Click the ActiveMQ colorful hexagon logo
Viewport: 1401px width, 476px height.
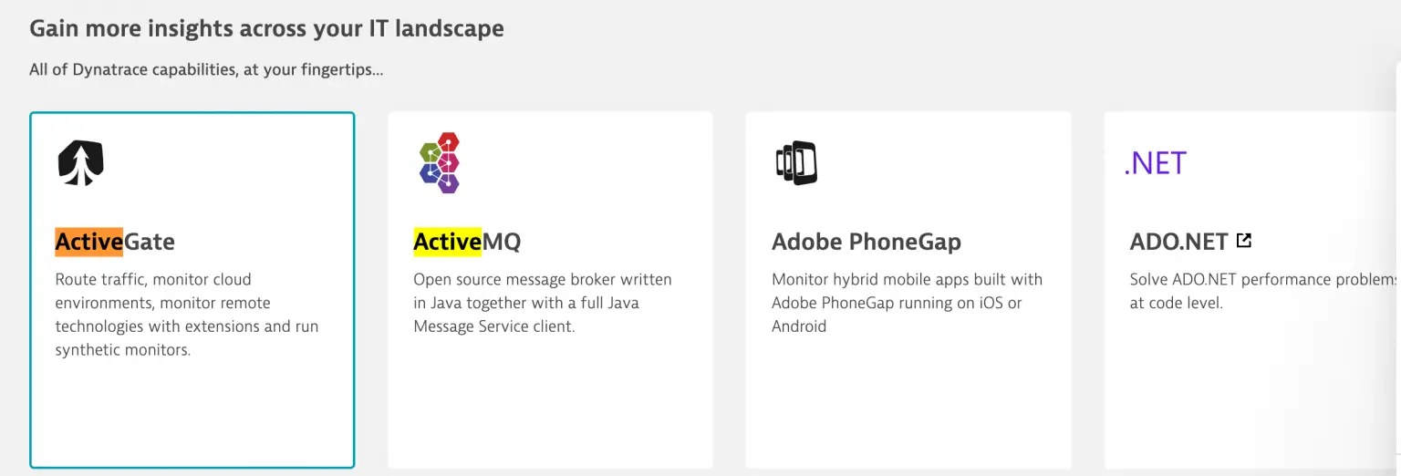point(439,163)
